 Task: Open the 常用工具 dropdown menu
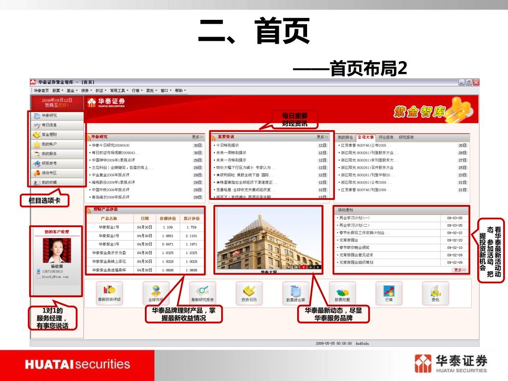tap(119, 91)
